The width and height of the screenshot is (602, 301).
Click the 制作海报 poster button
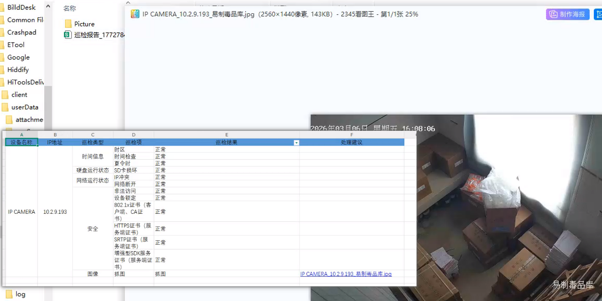567,14
